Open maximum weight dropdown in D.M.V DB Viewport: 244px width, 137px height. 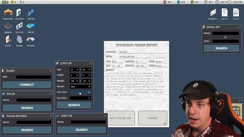pos(87,81)
